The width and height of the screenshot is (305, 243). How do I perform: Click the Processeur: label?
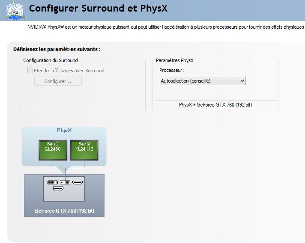(171, 70)
